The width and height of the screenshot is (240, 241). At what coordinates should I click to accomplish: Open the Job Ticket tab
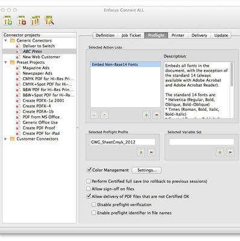[131, 36]
